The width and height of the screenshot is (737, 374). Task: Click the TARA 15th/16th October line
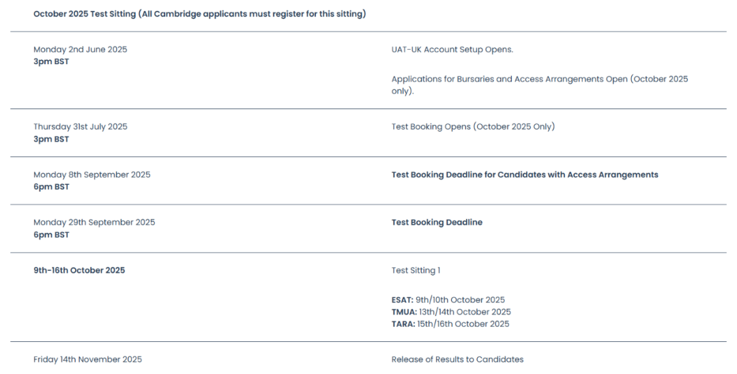(x=450, y=323)
